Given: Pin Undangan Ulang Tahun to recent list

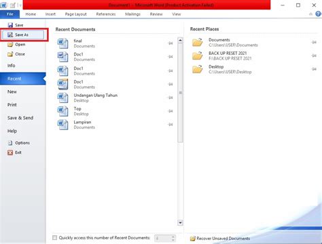Looking at the screenshot, I should (171, 98).
